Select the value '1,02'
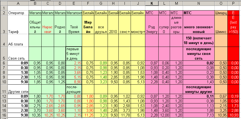 coord(125,96)
